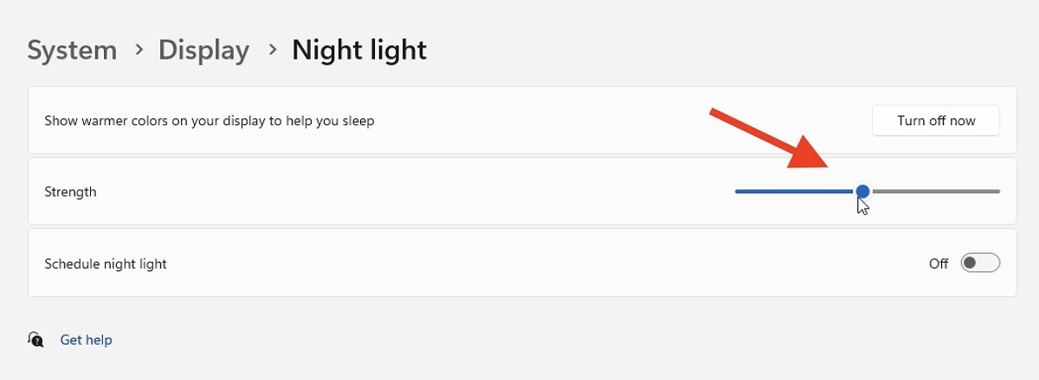The width and height of the screenshot is (1039, 380).
Task: Click the gray unfilled part of Strength slider
Action: pos(935,191)
